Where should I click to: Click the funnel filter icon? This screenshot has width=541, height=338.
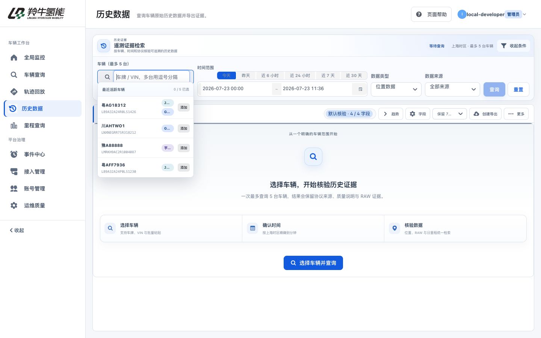click(x=504, y=46)
